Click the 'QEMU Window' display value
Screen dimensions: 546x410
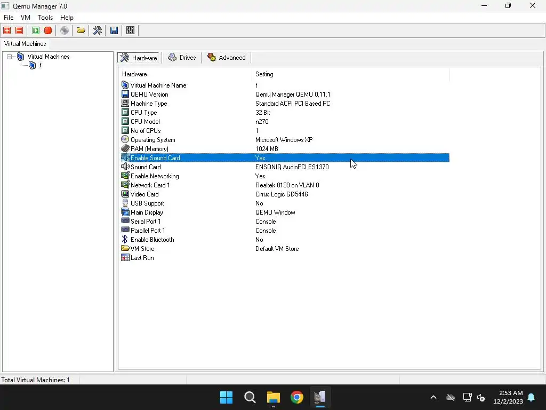point(275,212)
